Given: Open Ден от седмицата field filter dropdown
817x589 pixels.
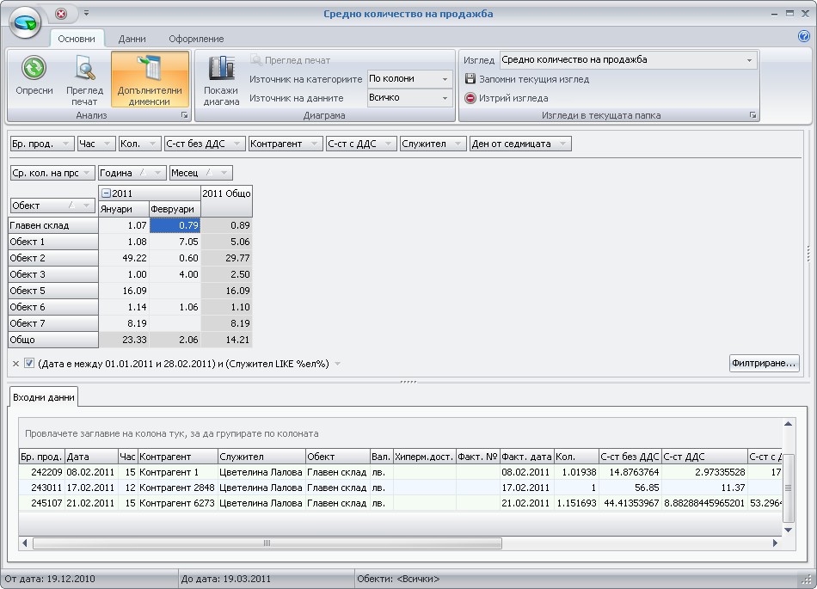Looking at the screenshot, I should (x=562, y=144).
